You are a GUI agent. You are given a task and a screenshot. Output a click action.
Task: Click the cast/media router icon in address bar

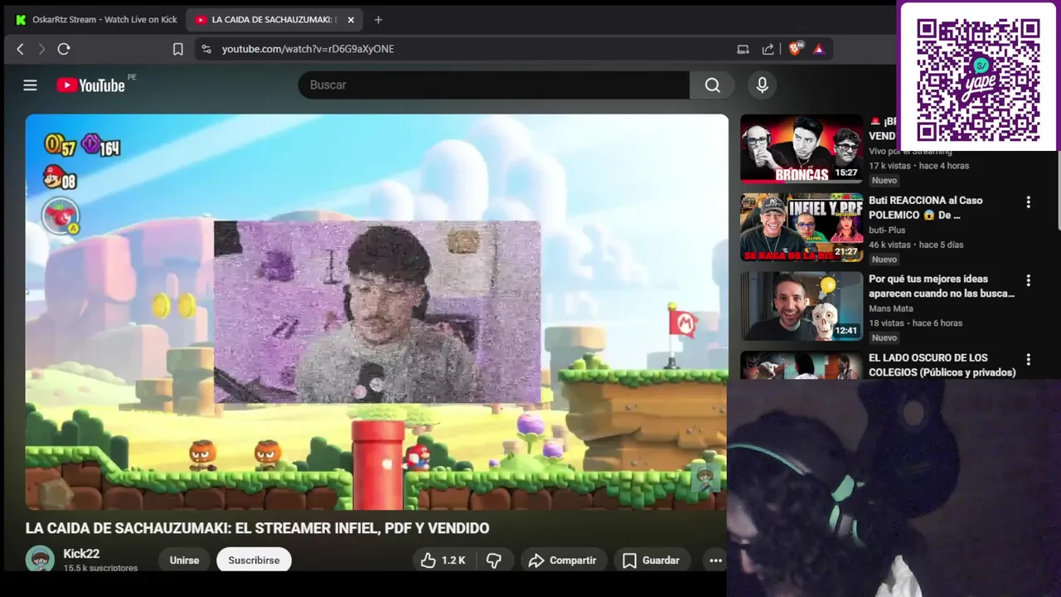tap(743, 49)
